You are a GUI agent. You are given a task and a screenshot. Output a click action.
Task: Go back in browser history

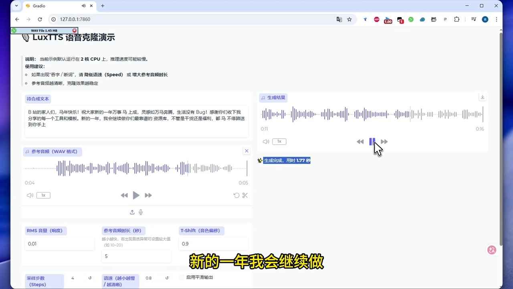(17, 19)
